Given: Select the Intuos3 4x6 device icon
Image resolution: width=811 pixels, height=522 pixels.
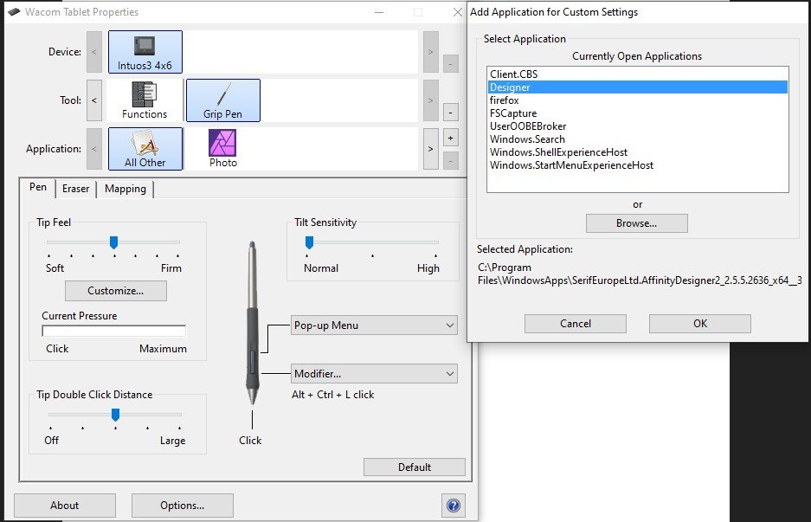Looking at the screenshot, I should click(145, 52).
